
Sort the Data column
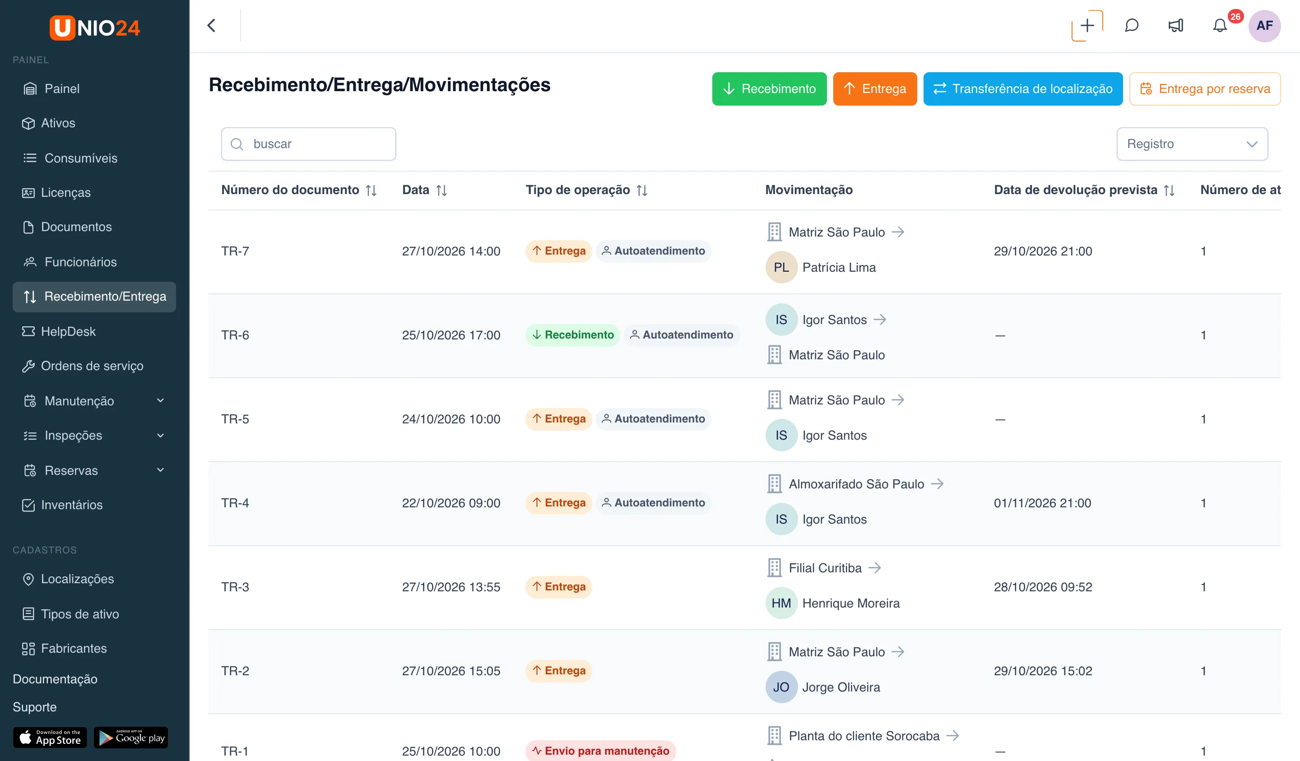441,190
